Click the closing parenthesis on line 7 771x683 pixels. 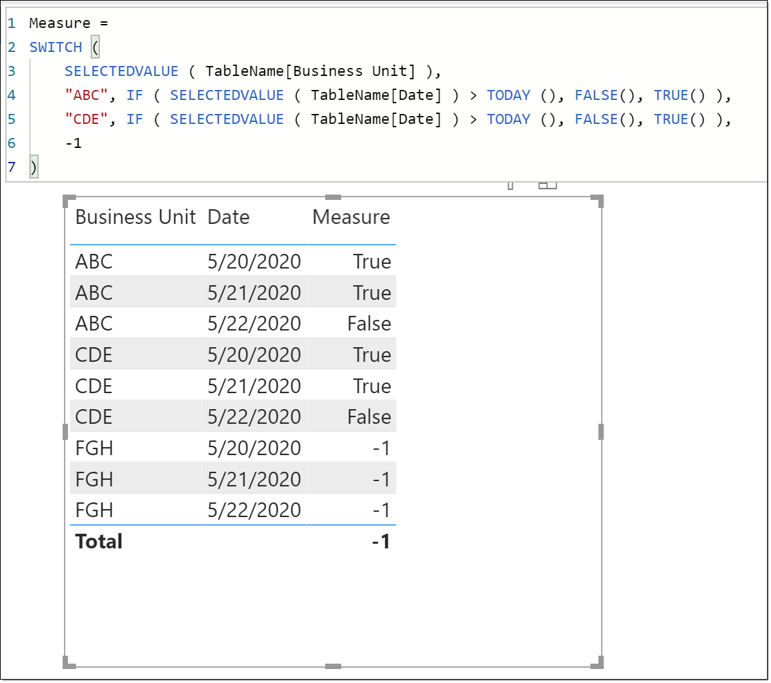pyautogui.click(x=33, y=167)
